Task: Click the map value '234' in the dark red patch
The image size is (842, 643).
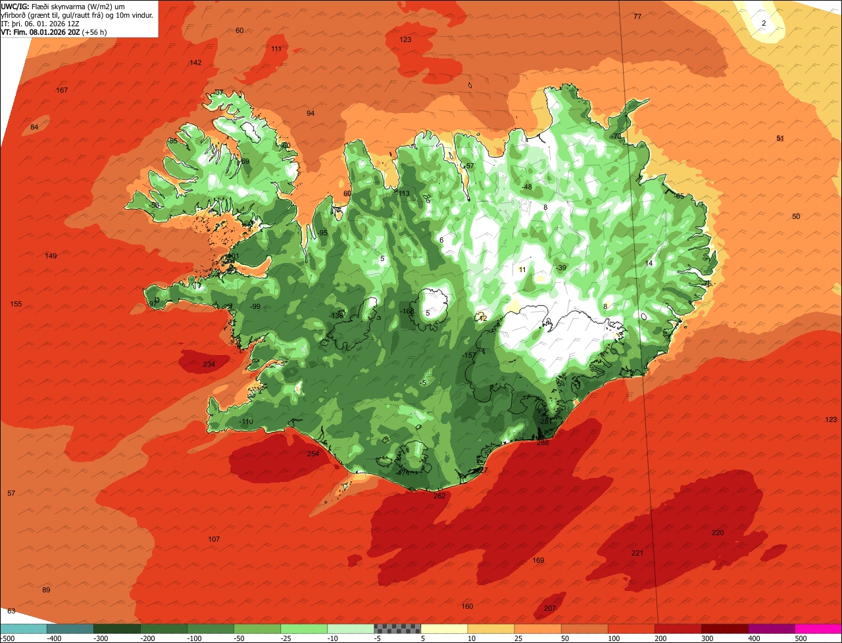Action: (209, 364)
